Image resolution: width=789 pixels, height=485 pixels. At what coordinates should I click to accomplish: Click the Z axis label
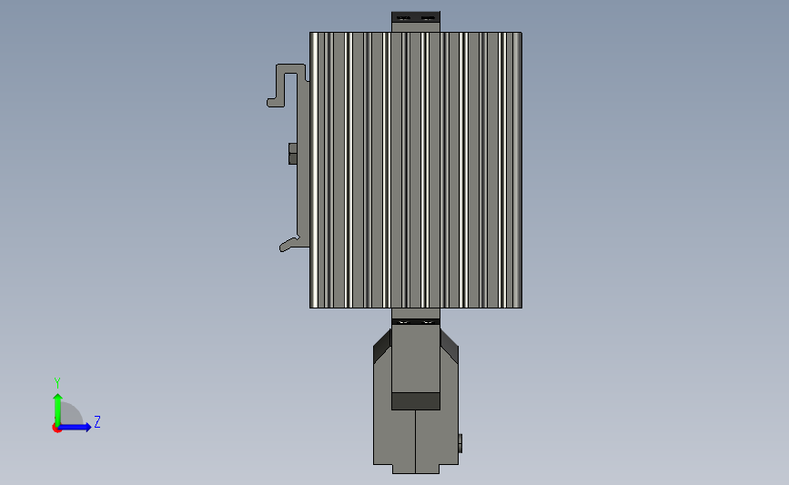(97, 421)
